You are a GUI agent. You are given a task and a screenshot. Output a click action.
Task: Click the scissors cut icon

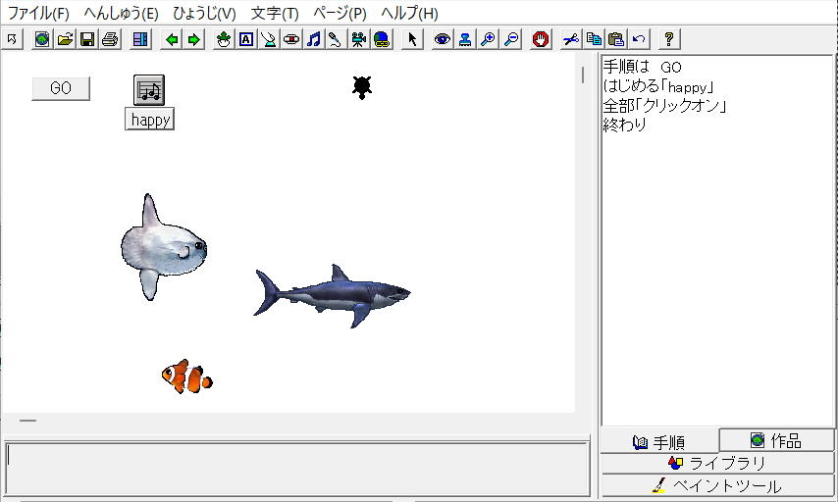[x=571, y=39]
